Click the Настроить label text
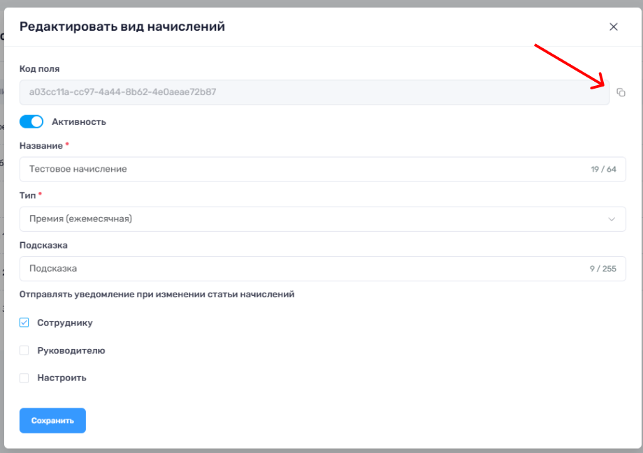Screen dimensions: 643x453 [62, 378]
